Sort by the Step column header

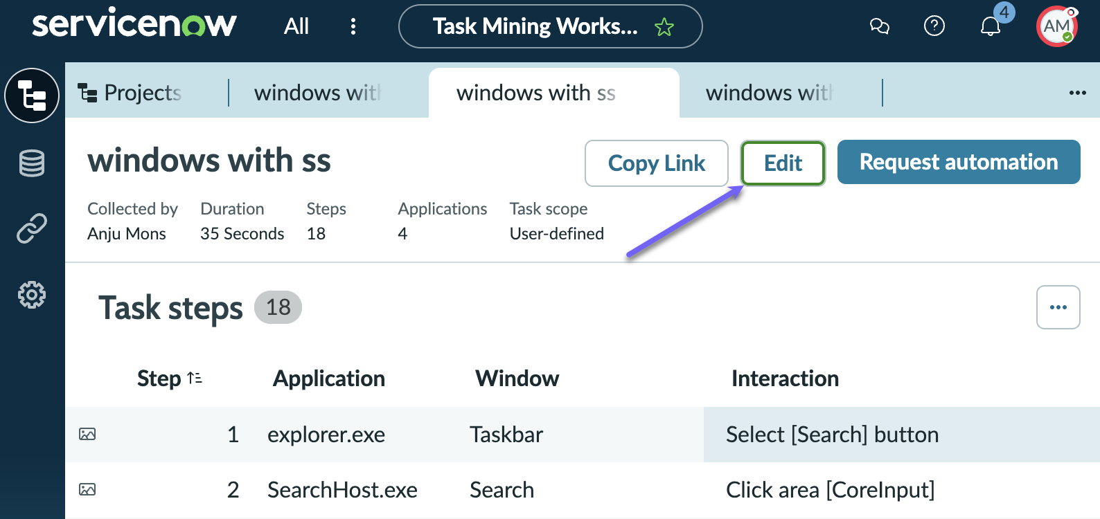[x=170, y=379]
